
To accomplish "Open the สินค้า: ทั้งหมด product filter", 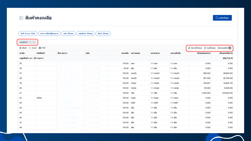I will click(x=103, y=34).
